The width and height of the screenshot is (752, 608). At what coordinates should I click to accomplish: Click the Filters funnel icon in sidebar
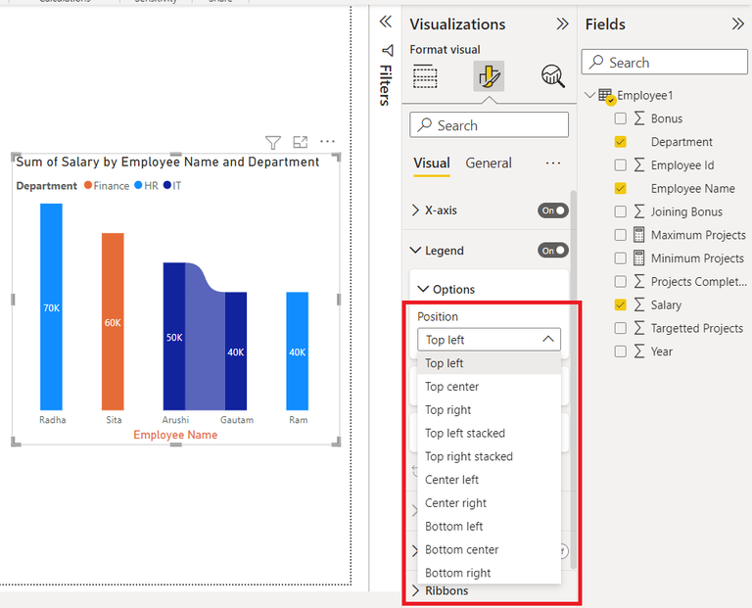click(387, 50)
